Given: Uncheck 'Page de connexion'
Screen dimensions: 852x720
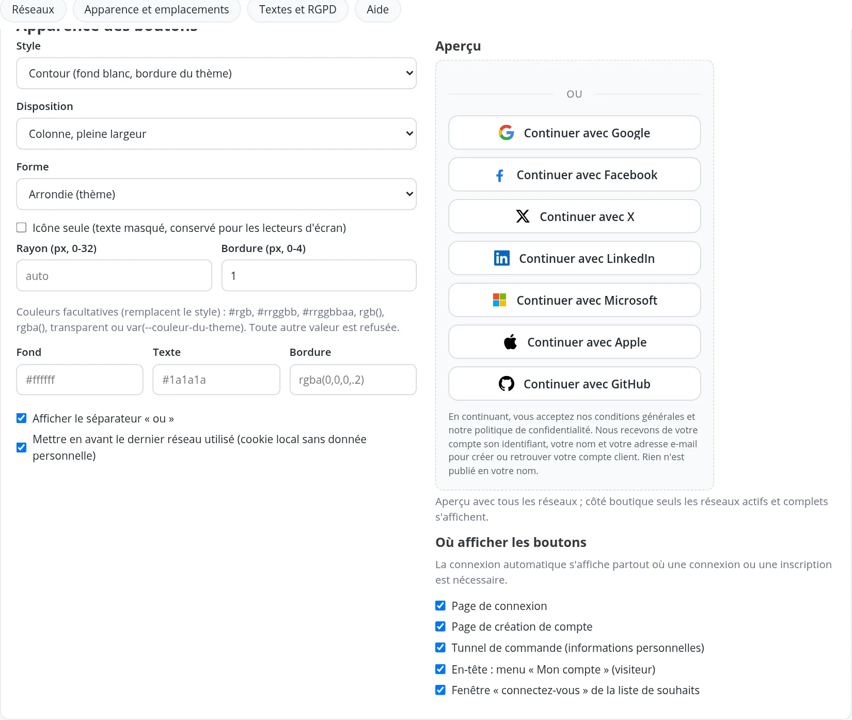Looking at the screenshot, I should pyautogui.click(x=440, y=605).
